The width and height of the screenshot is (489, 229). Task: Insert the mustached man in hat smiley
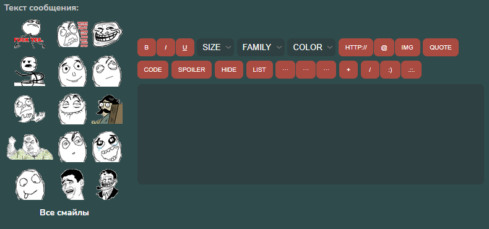point(107,109)
